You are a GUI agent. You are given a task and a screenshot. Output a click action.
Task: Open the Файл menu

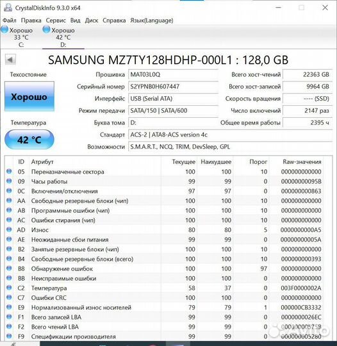click(x=9, y=21)
